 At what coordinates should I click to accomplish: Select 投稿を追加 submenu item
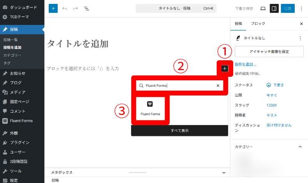click(12, 48)
